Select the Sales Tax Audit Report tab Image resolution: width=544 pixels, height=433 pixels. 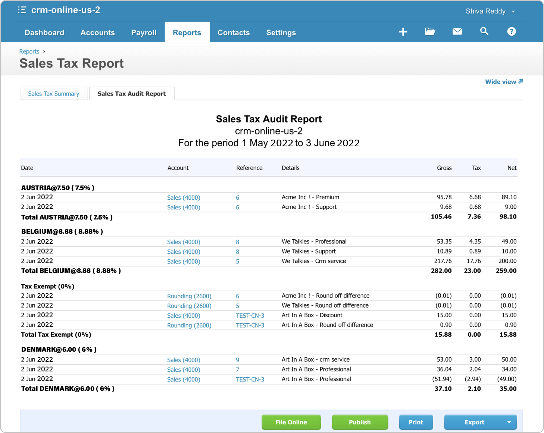click(x=131, y=94)
